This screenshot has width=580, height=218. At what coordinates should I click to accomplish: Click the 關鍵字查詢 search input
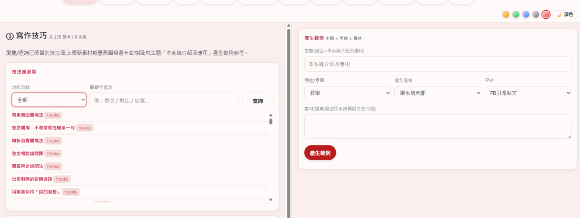[164, 100]
